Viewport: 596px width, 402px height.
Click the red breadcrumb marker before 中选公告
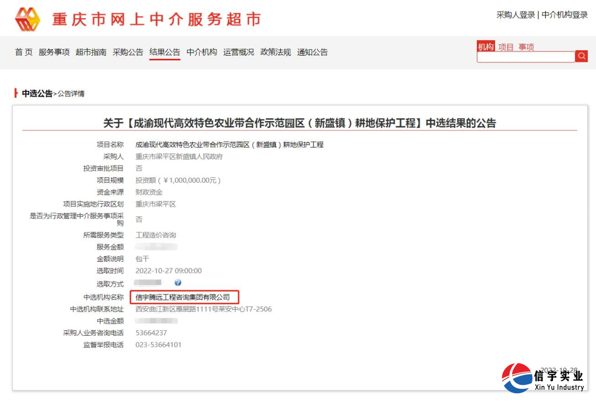coord(17,93)
